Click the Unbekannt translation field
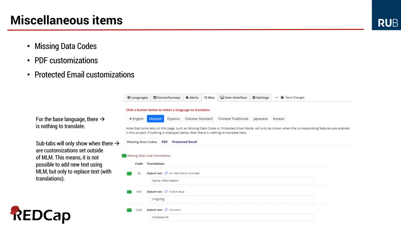 tap(232, 217)
